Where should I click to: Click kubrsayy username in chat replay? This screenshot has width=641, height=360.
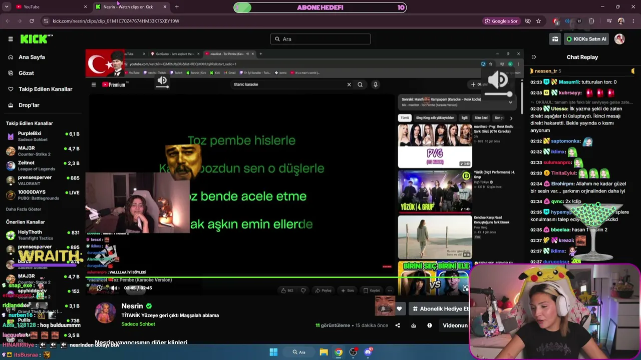570,92
